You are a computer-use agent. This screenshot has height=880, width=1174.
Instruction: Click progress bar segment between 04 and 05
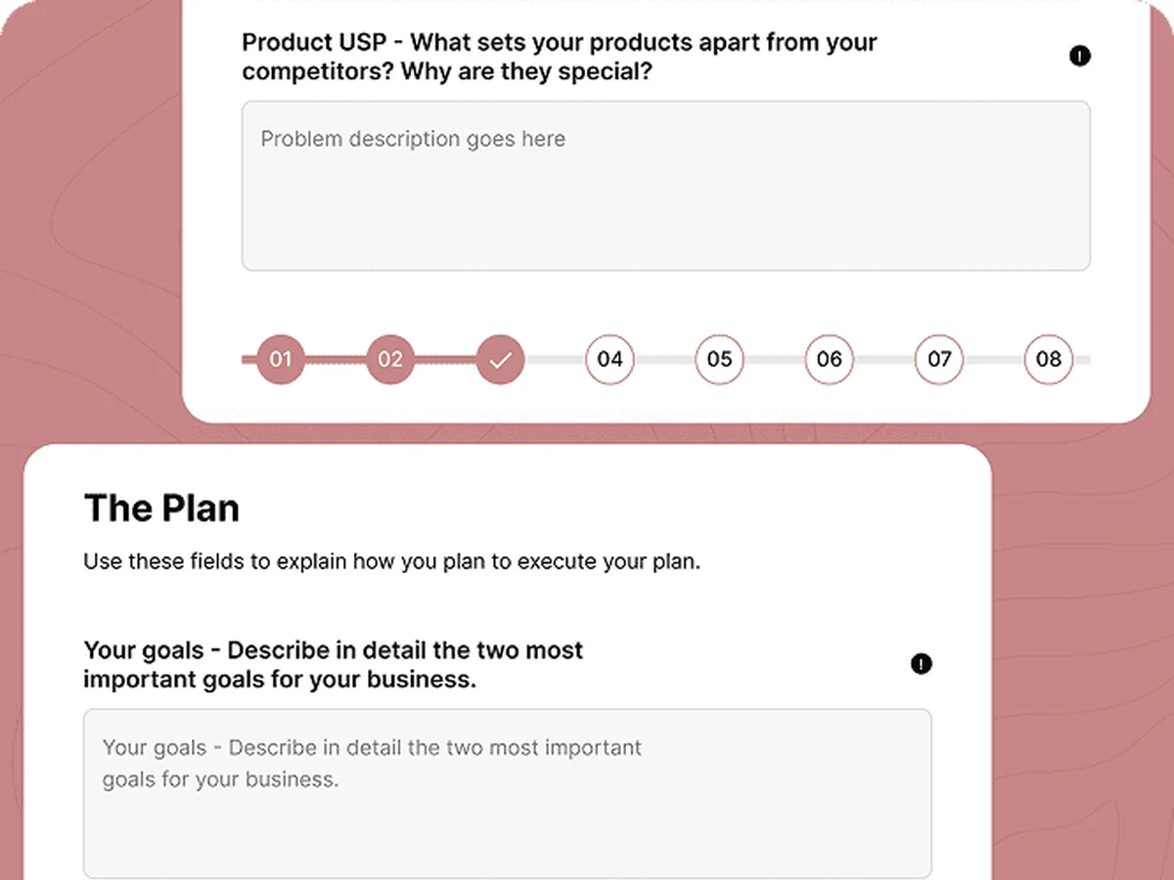click(x=664, y=360)
